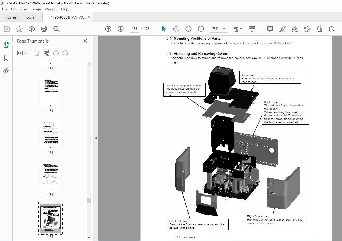Print the document
The height and width of the screenshot is (241, 342).
pos(44,29)
